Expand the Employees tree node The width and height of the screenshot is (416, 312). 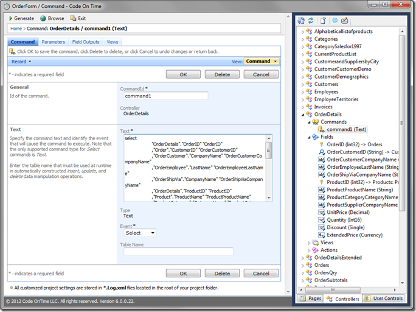click(303, 92)
